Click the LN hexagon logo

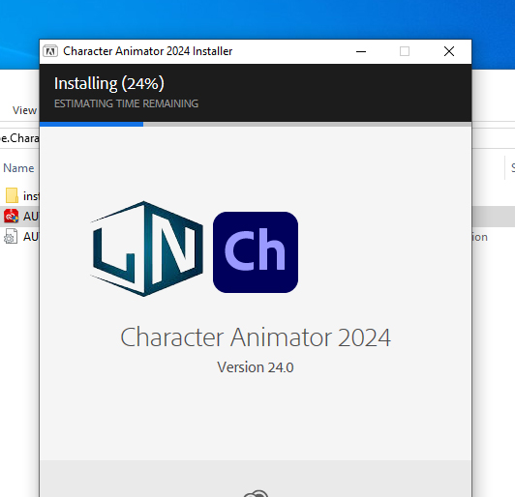pos(146,248)
